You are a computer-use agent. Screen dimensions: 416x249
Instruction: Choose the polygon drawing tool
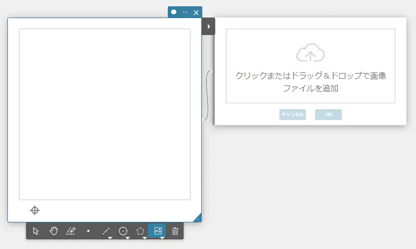coord(141,231)
